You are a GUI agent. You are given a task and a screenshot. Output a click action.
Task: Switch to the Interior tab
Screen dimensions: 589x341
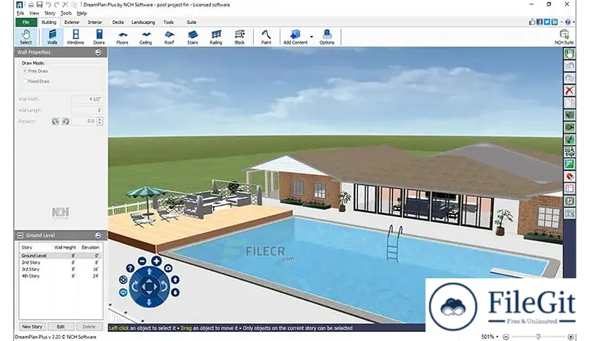point(95,22)
